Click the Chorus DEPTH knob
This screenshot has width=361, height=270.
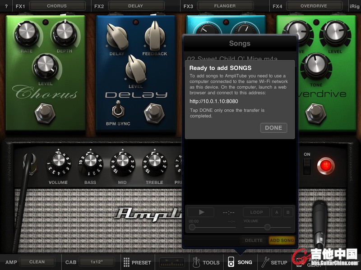tap(65, 33)
